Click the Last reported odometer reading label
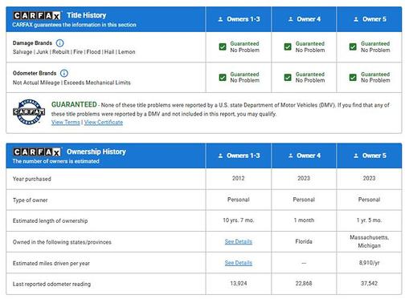 point(51,284)
